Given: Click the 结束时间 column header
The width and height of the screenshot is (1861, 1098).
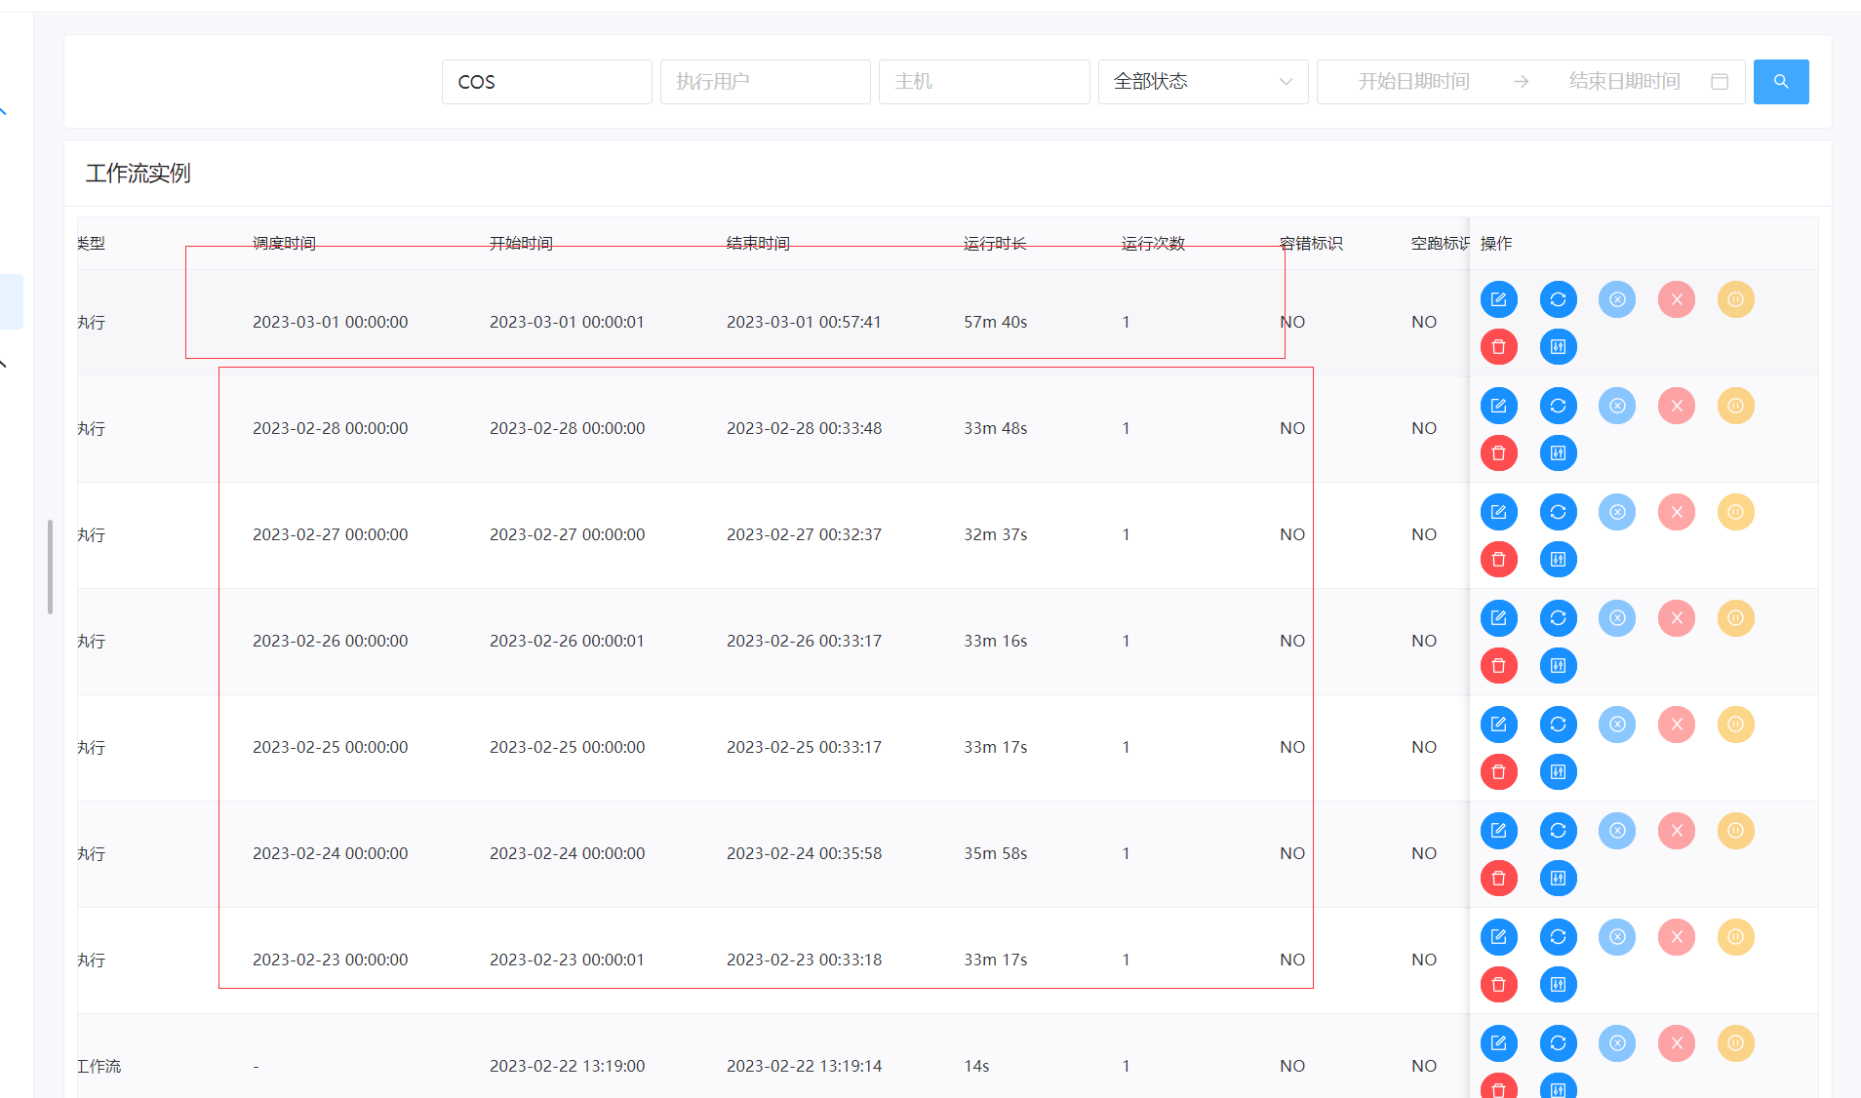Looking at the screenshot, I should (758, 243).
